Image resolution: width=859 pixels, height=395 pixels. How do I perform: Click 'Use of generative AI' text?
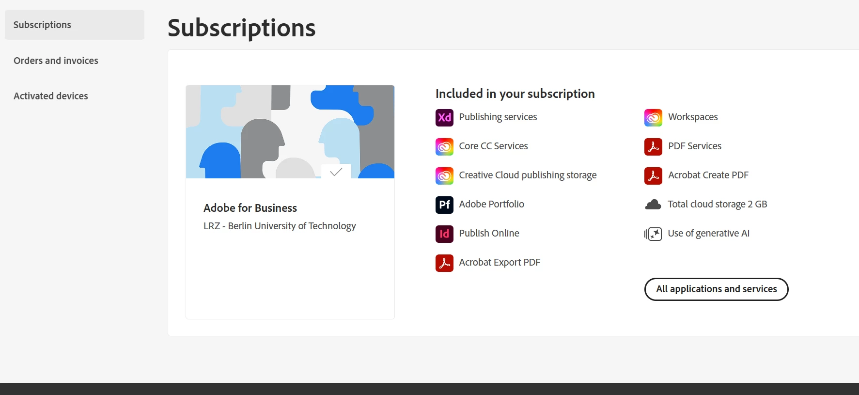tap(708, 233)
